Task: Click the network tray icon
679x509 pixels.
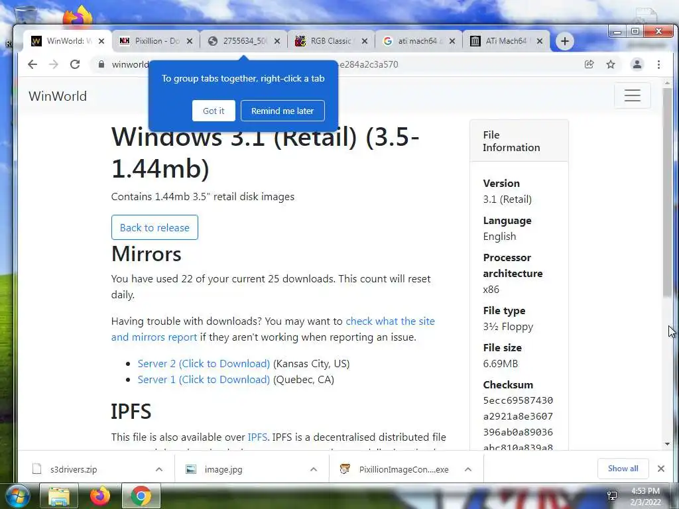Action: (x=612, y=496)
